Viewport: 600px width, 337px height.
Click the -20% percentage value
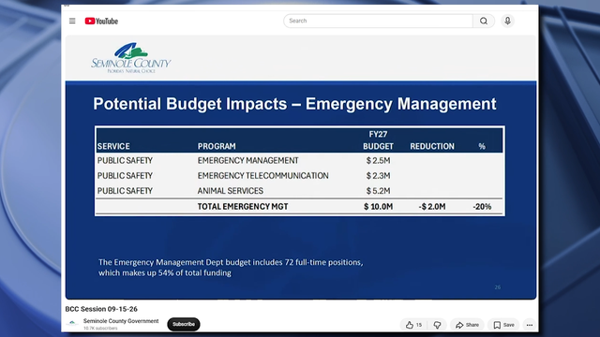coord(482,207)
